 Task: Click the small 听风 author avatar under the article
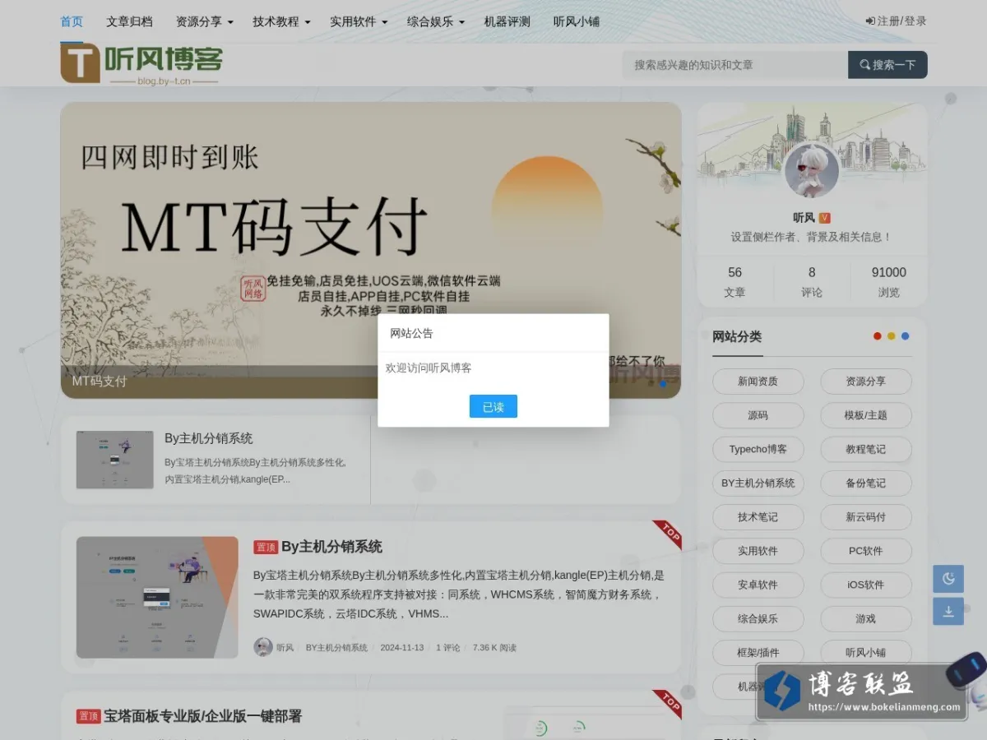[x=263, y=647]
